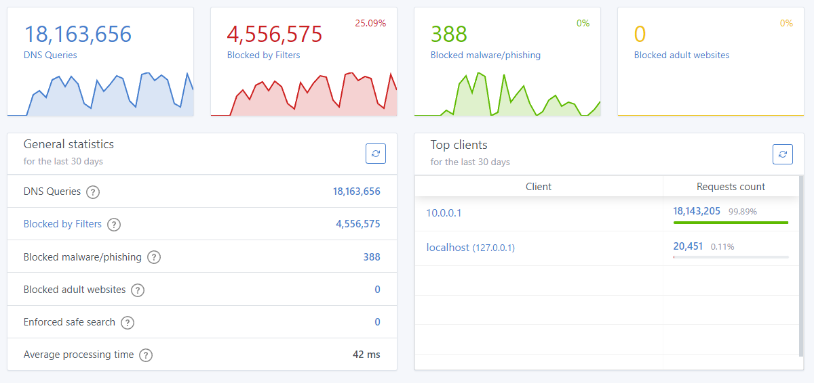This screenshot has height=383, width=814.
Task: Click the 20,451 requests count
Action: [x=688, y=246]
